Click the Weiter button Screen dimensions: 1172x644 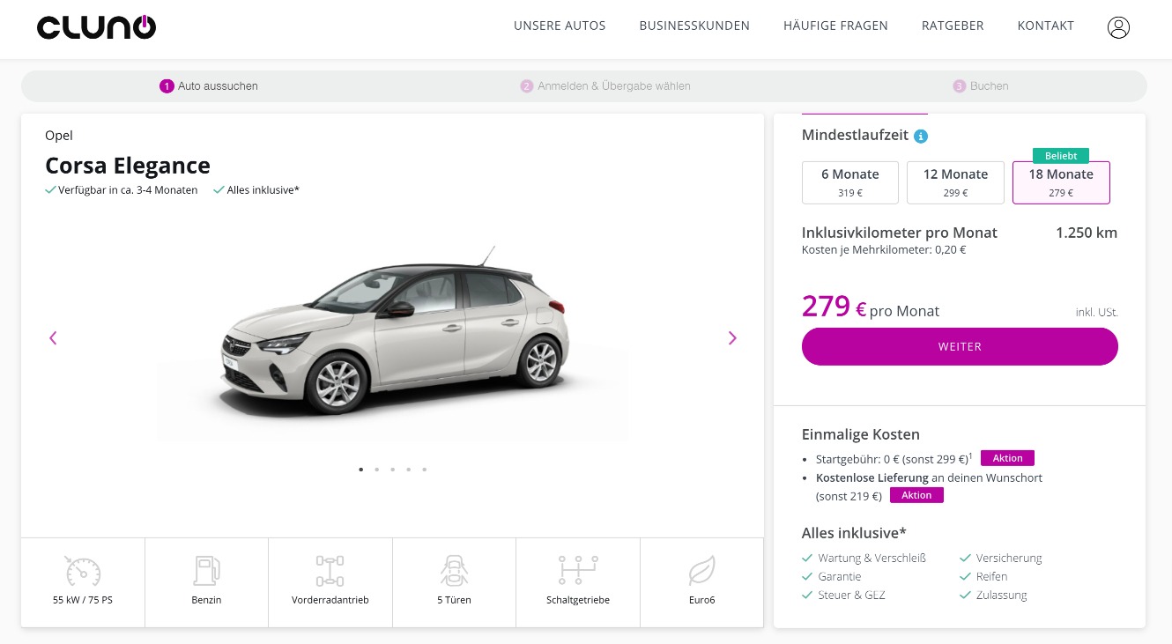coord(960,346)
